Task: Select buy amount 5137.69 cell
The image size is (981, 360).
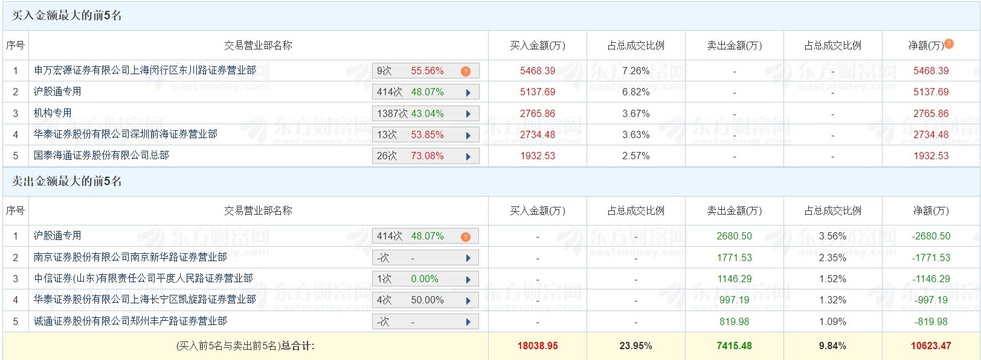Action: [538, 92]
